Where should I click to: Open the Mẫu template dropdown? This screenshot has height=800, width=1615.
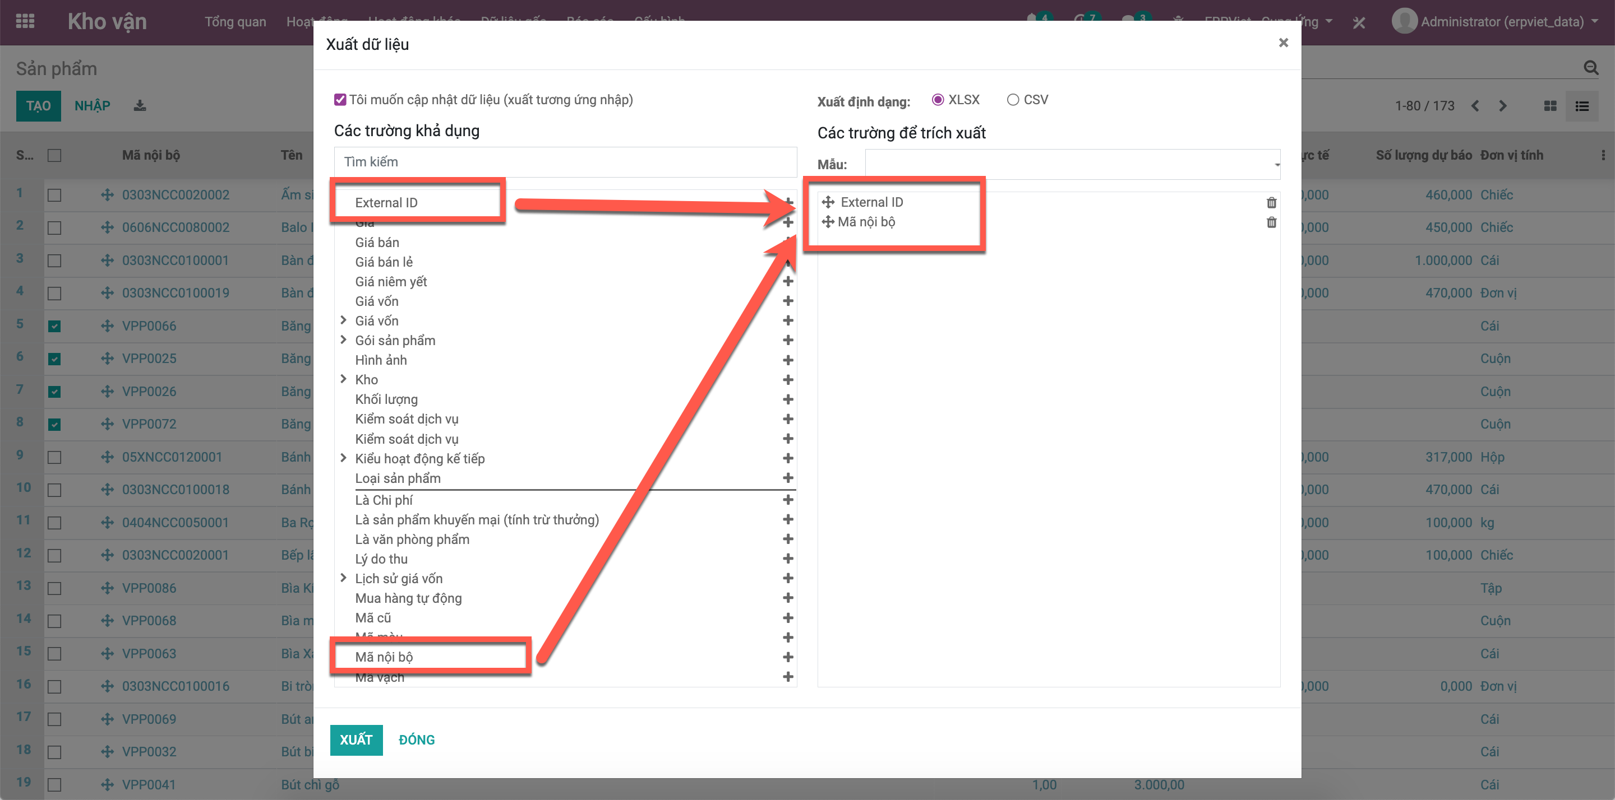[x=1072, y=164]
